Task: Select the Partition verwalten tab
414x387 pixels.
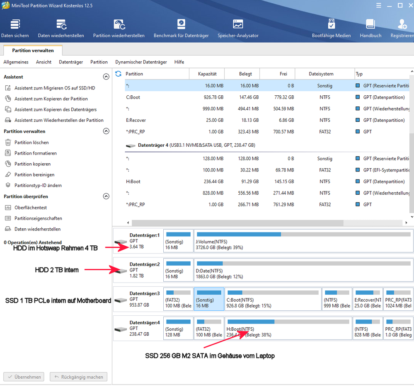Action: [32, 50]
